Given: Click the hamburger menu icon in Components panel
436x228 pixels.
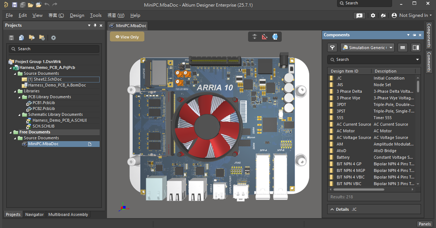Looking at the screenshot, I should (402, 48).
